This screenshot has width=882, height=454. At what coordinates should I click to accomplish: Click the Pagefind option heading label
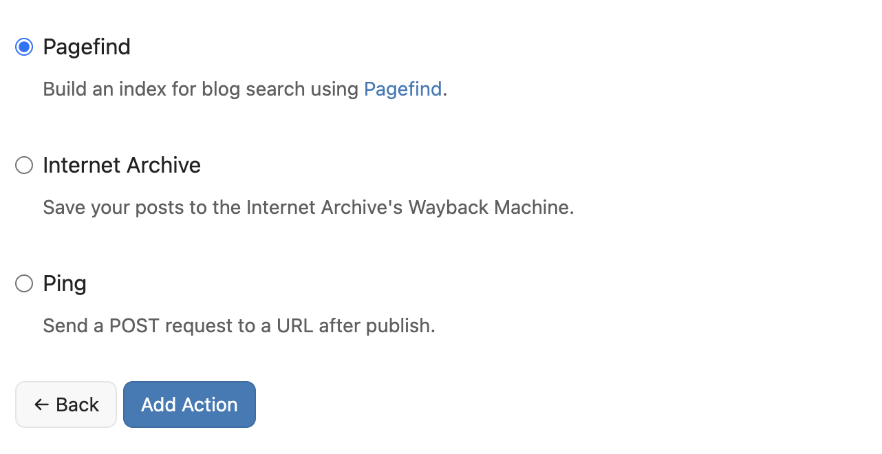pos(87,47)
